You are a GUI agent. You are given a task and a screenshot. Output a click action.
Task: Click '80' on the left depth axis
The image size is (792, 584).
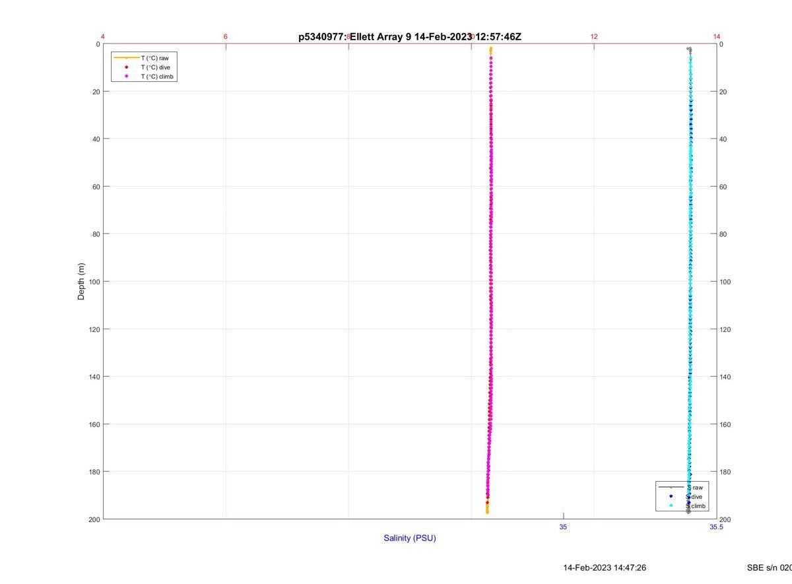96,234
